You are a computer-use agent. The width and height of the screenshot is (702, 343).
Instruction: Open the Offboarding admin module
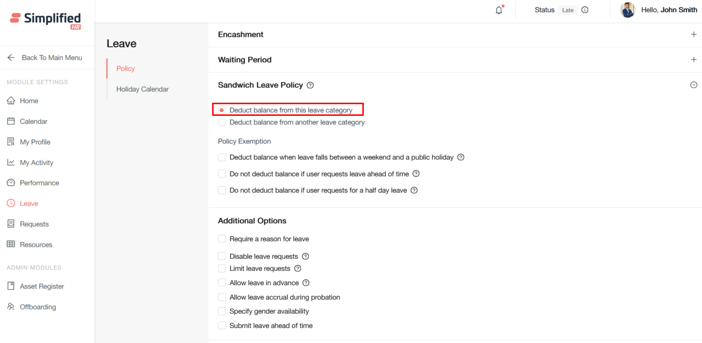tap(38, 307)
